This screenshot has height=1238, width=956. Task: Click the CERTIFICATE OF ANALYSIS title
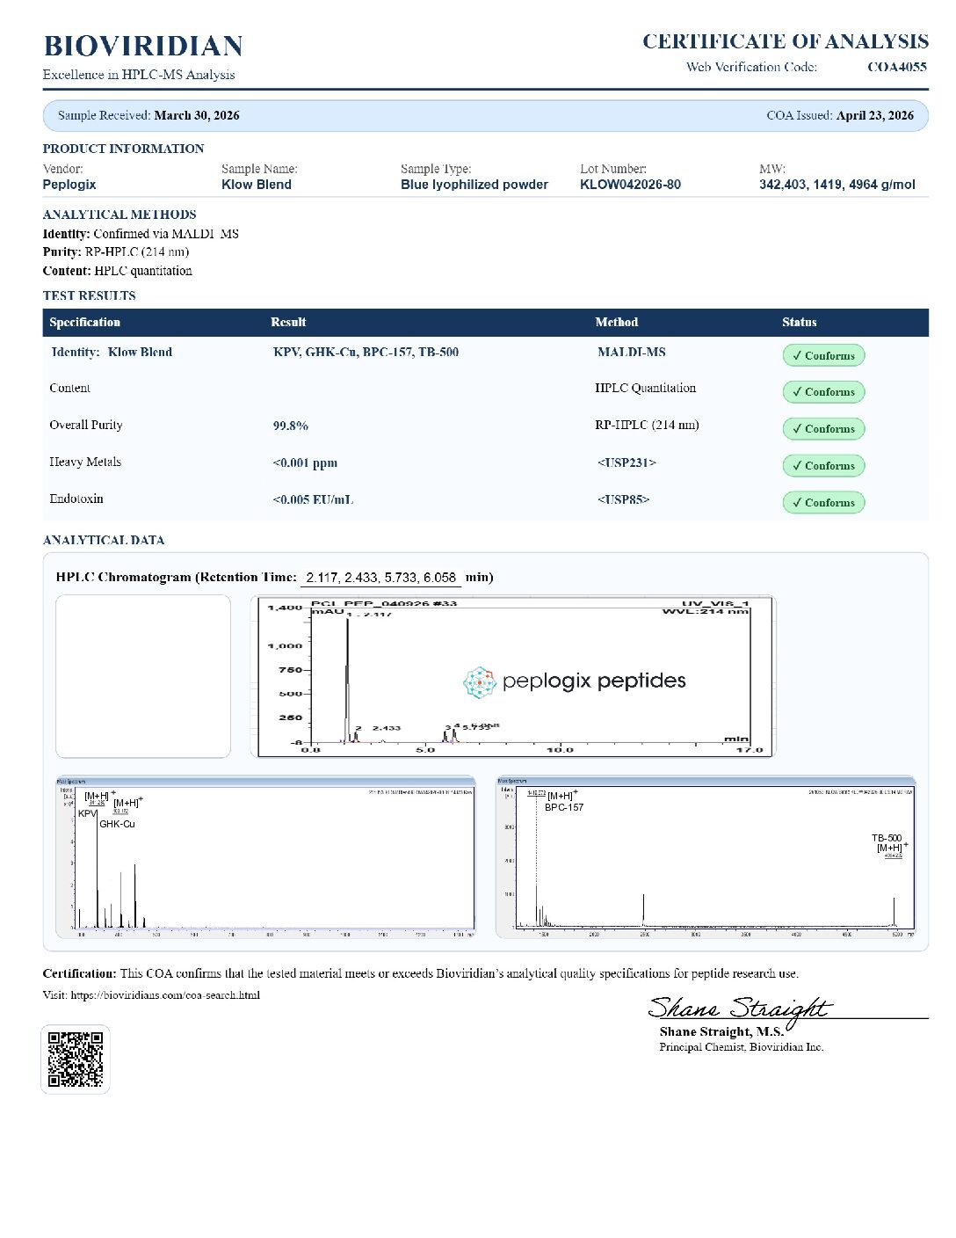pos(786,41)
